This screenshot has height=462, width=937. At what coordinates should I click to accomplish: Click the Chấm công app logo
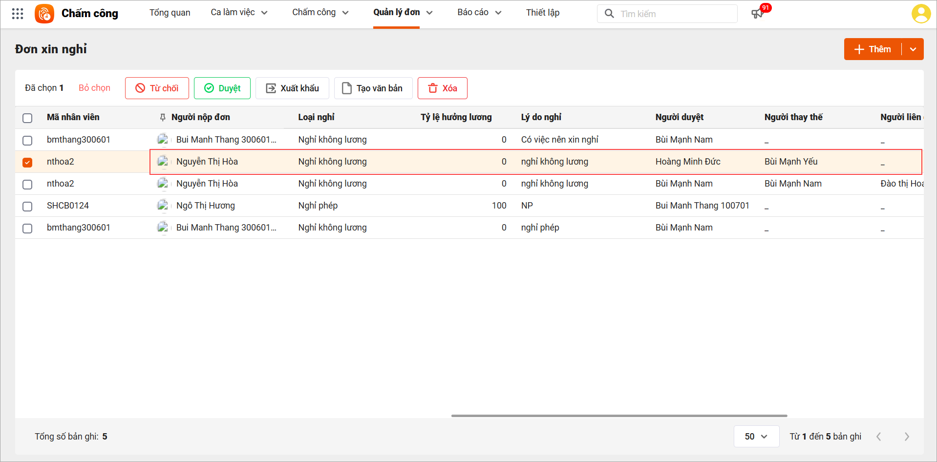tap(44, 14)
